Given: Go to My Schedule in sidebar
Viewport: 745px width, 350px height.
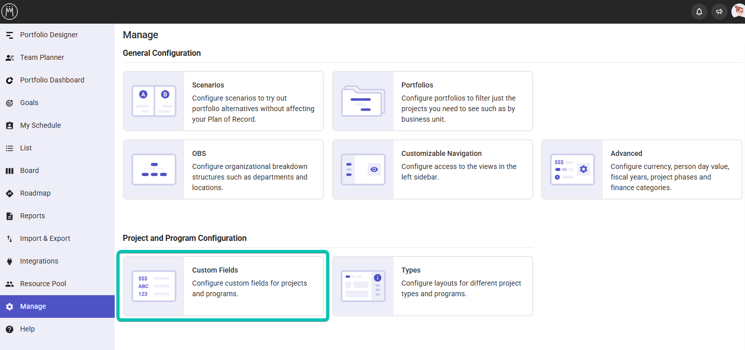Looking at the screenshot, I should tap(40, 125).
